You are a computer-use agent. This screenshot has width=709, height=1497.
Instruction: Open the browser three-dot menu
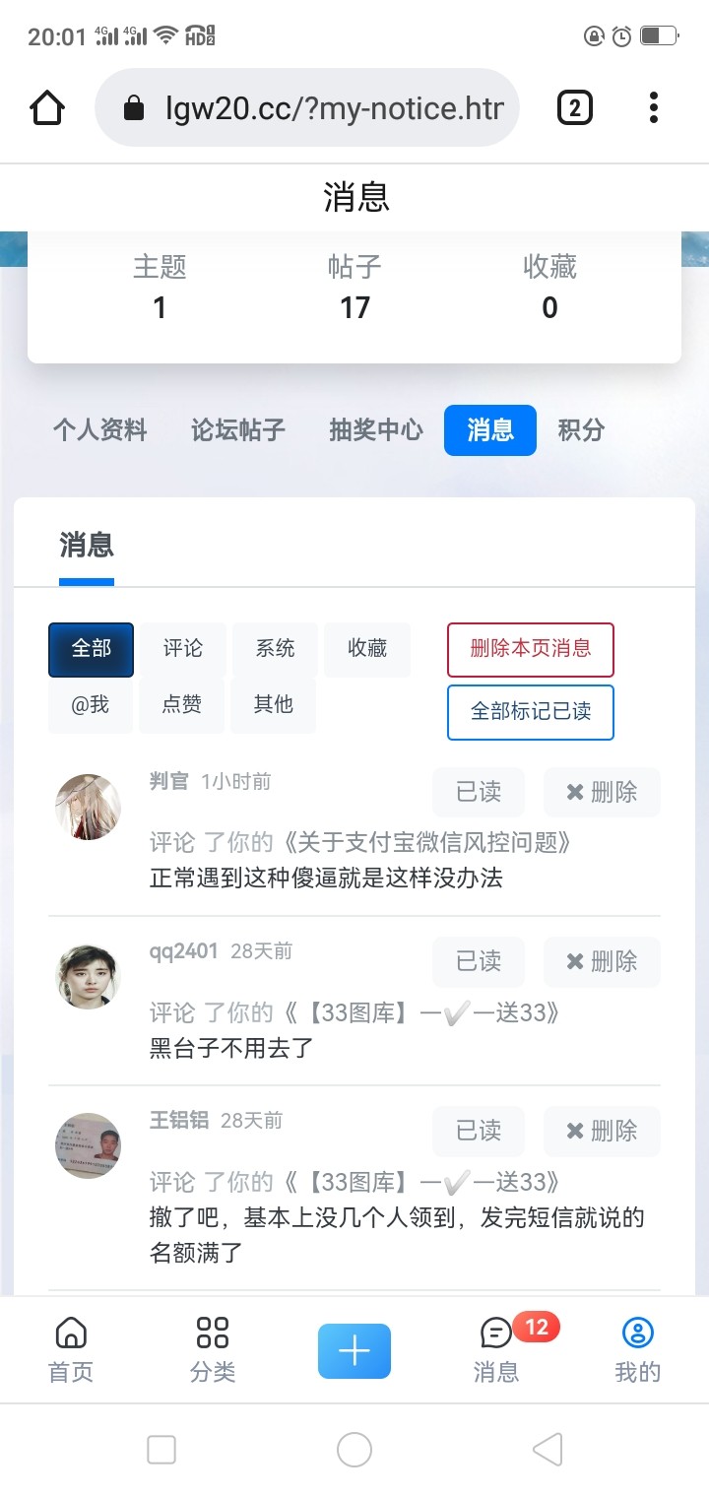[654, 107]
